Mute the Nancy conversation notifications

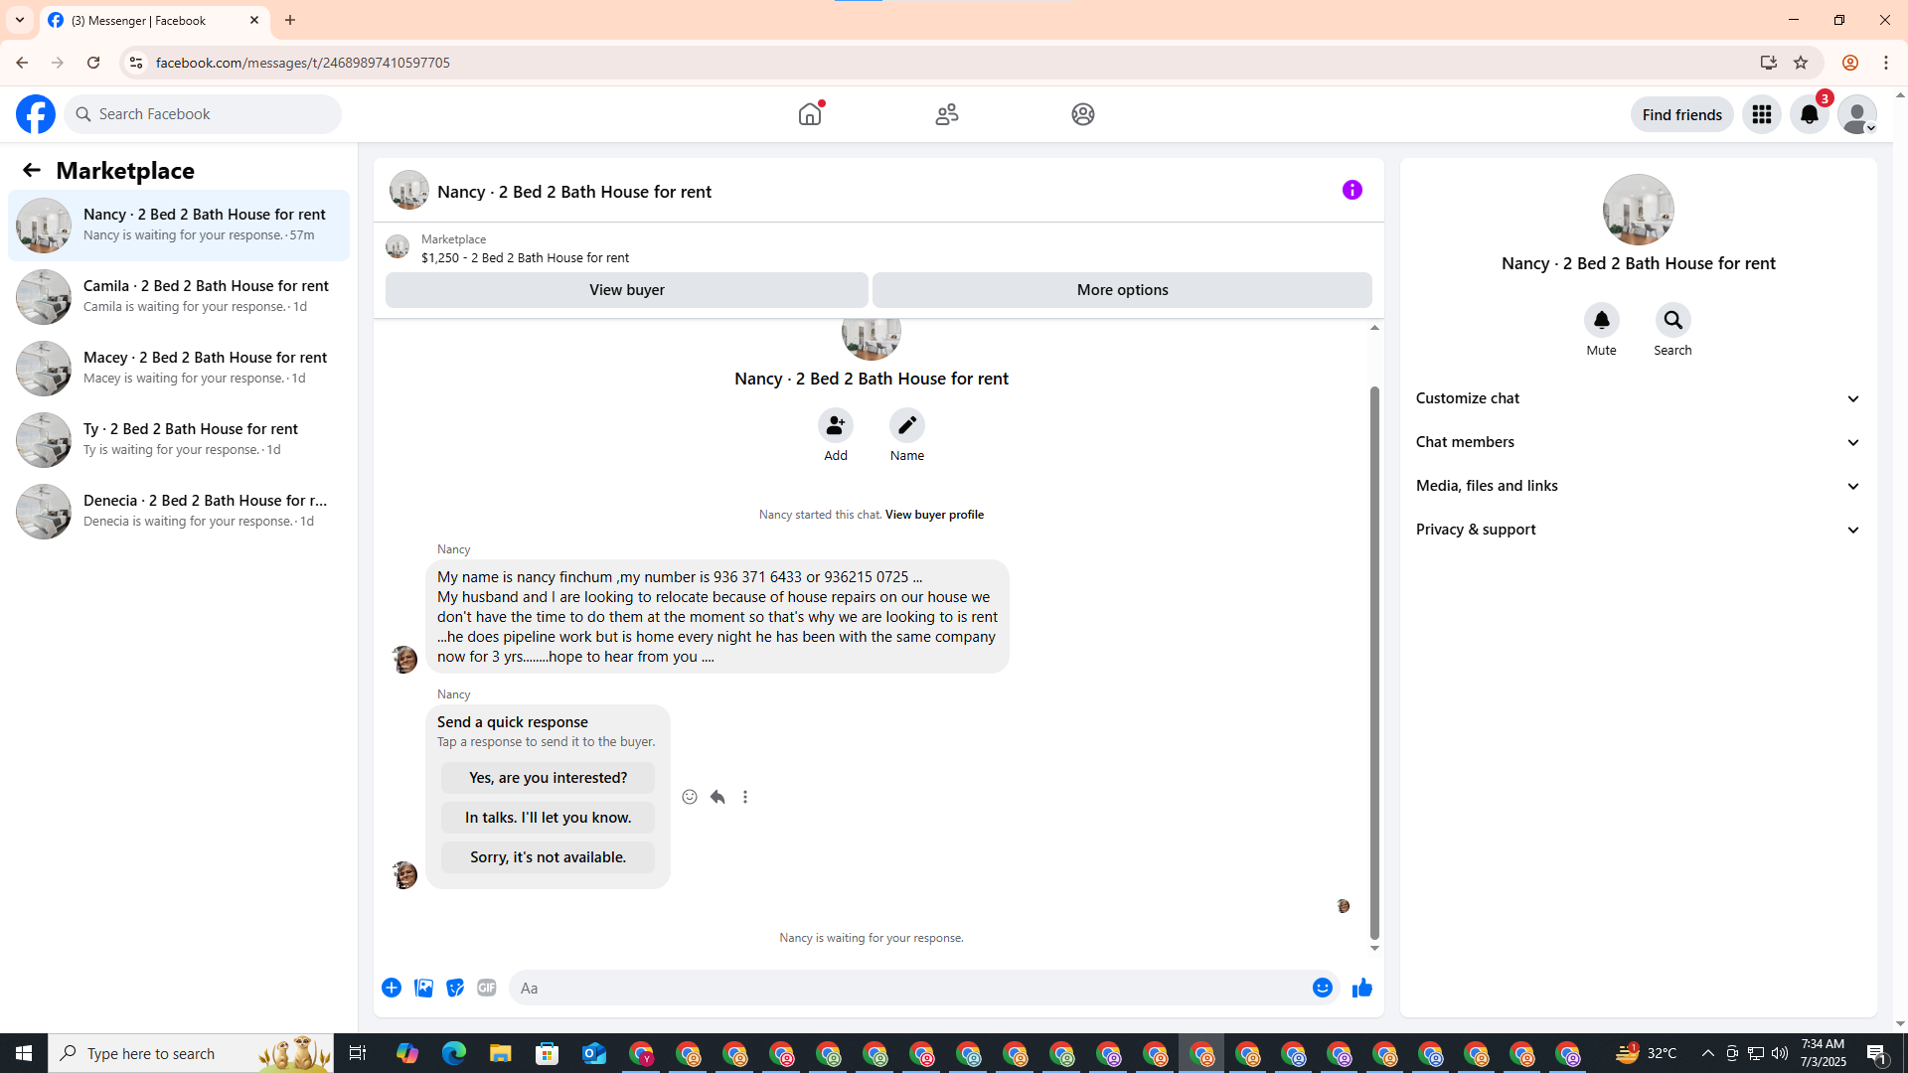pos(1601,321)
